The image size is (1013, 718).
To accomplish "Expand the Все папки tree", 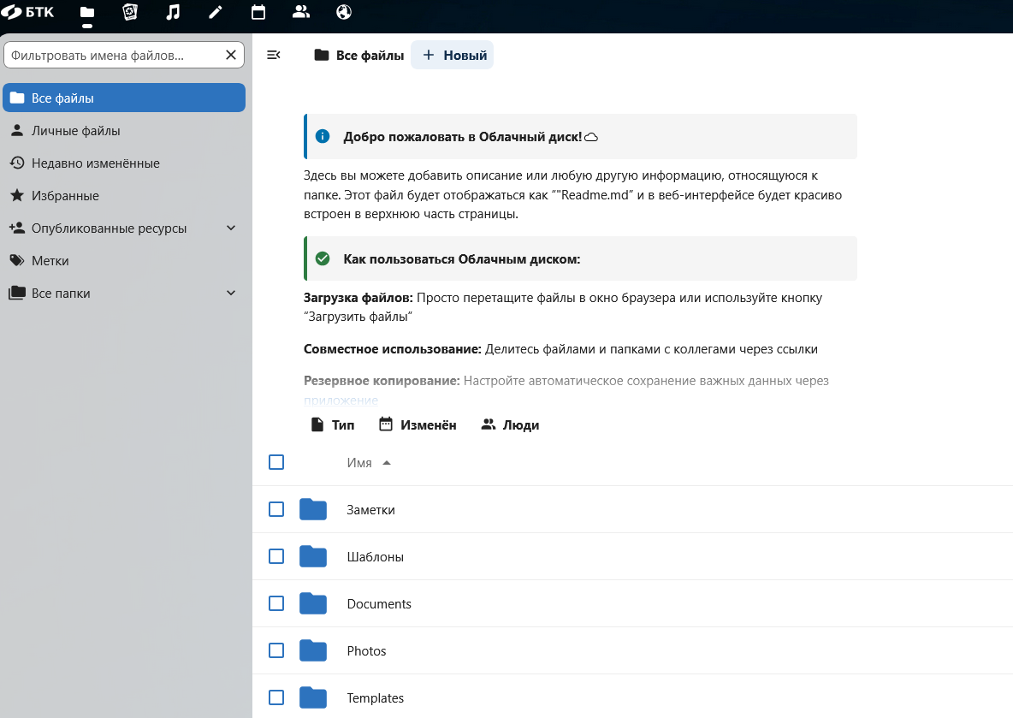I will (x=230, y=294).
